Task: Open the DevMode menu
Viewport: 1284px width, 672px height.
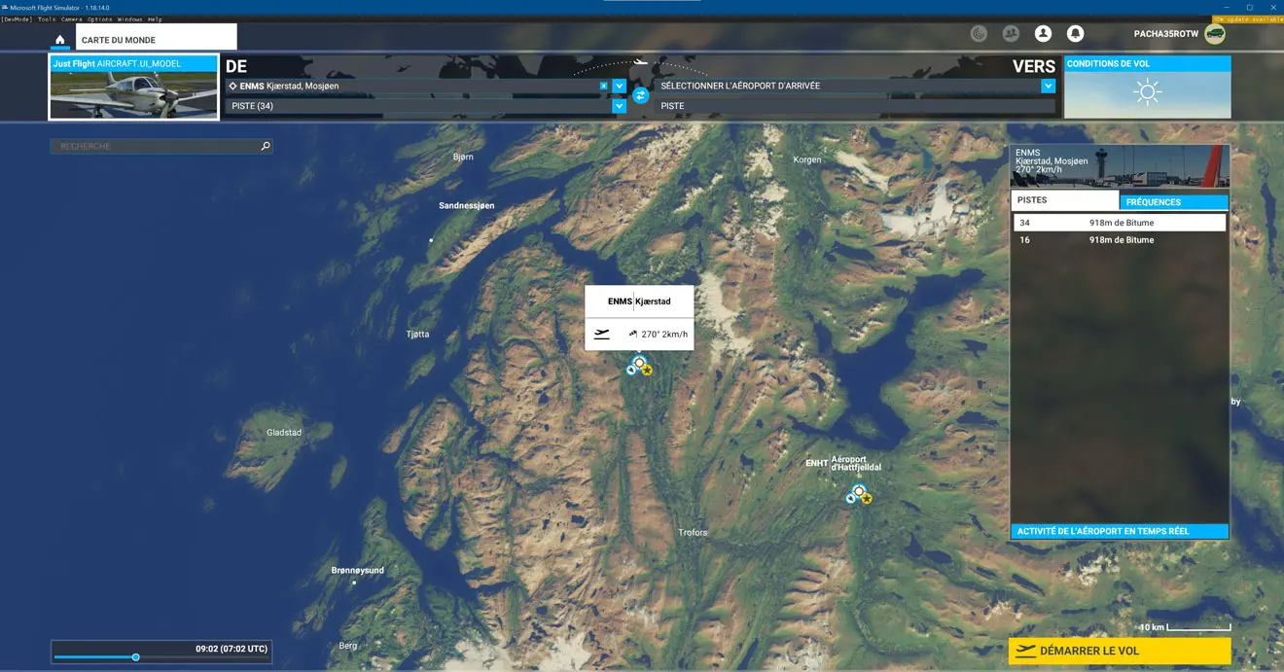Action: tap(17, 19)
